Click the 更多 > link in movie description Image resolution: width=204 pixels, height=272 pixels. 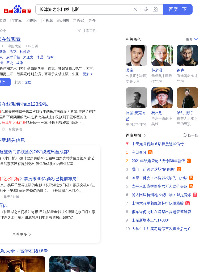click(88, 74)
